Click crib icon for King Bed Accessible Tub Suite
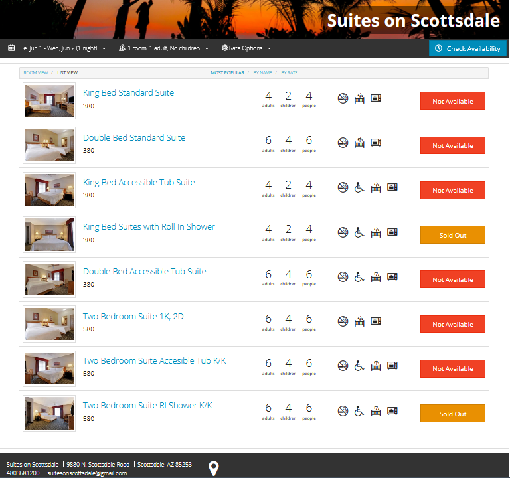 (x=376, y=187)
